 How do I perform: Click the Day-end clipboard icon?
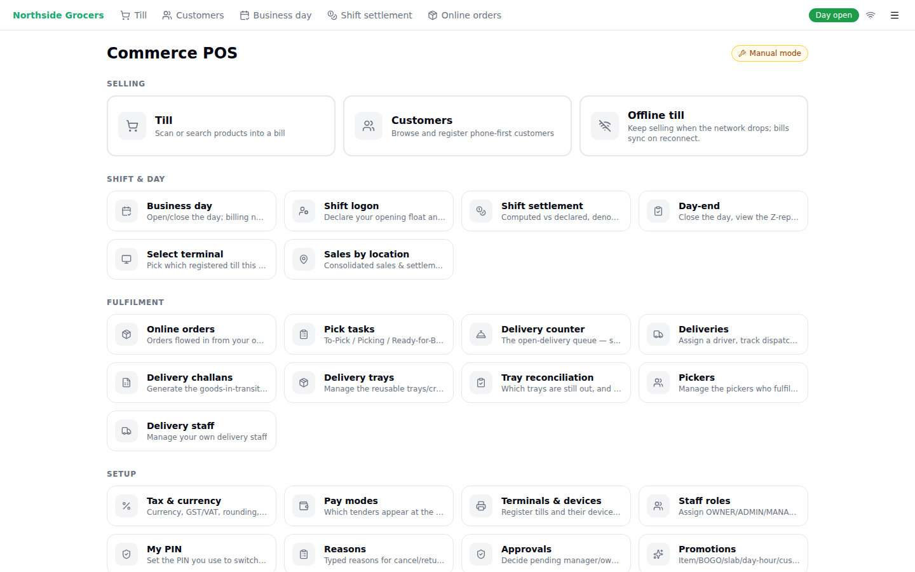(658, 211)
